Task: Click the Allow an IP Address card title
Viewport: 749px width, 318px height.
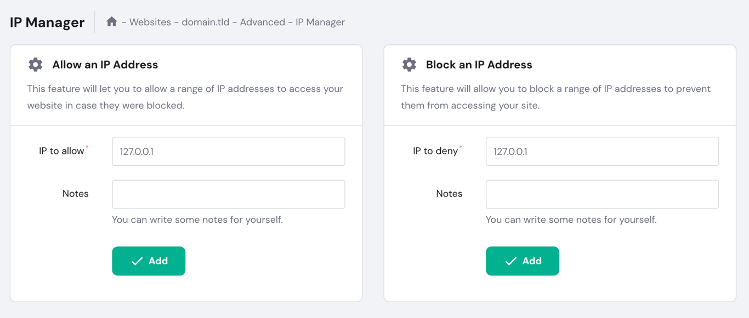Action: pos(105,64)
